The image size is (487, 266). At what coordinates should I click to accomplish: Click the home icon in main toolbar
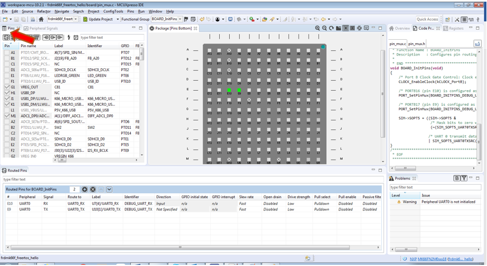[41, 19]
